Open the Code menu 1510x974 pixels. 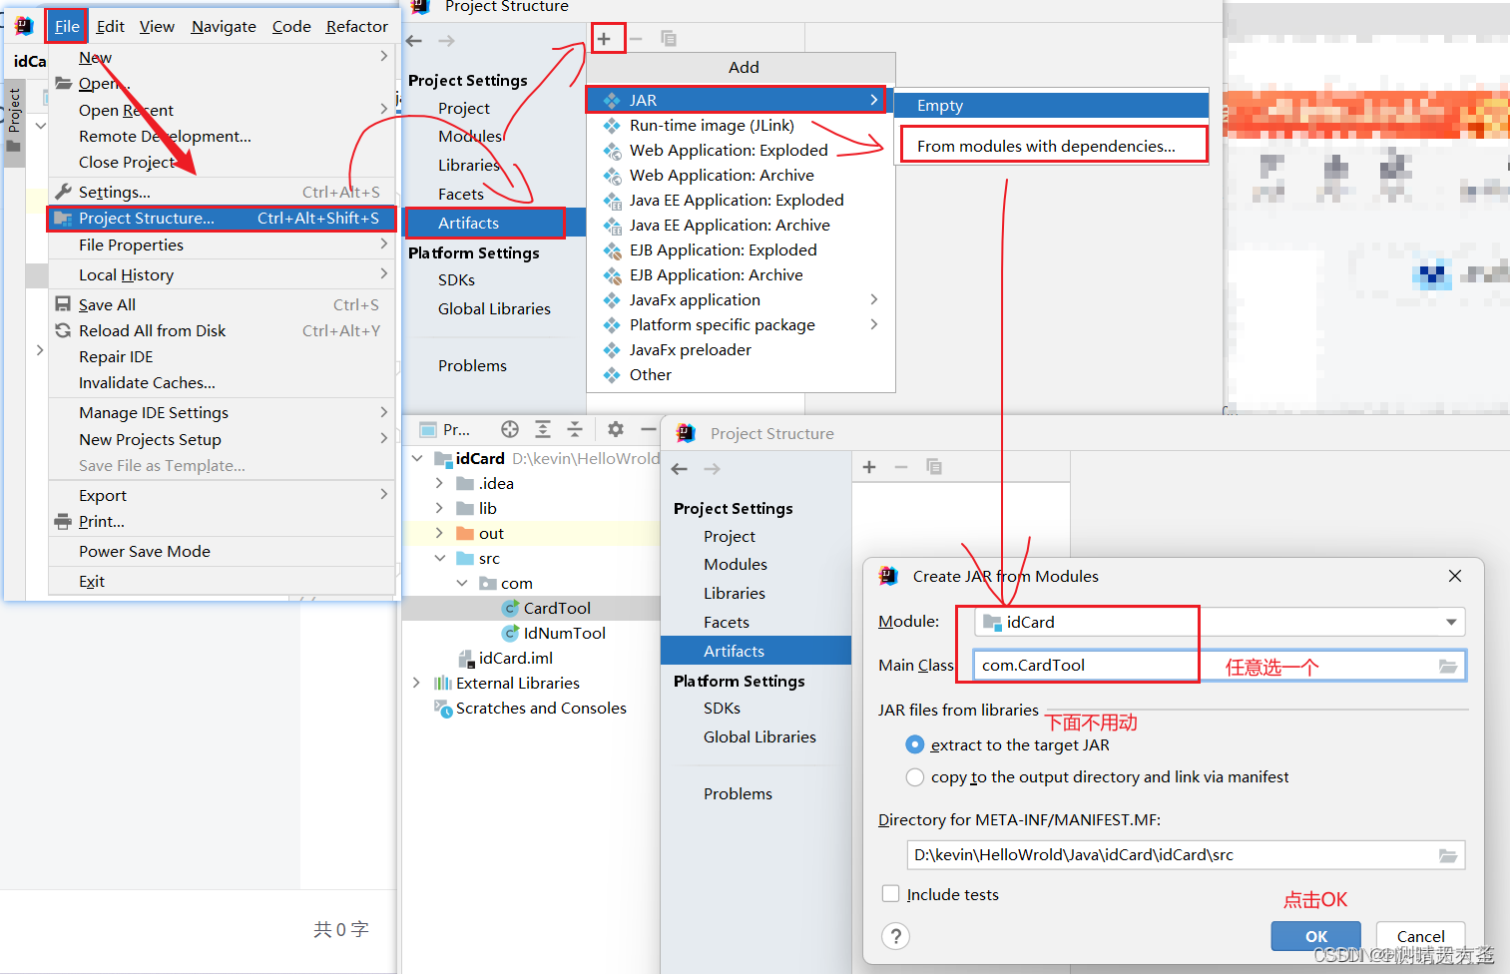click(291, 26)
